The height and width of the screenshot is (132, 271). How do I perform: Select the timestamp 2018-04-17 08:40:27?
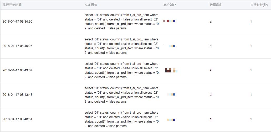point(17,46)
